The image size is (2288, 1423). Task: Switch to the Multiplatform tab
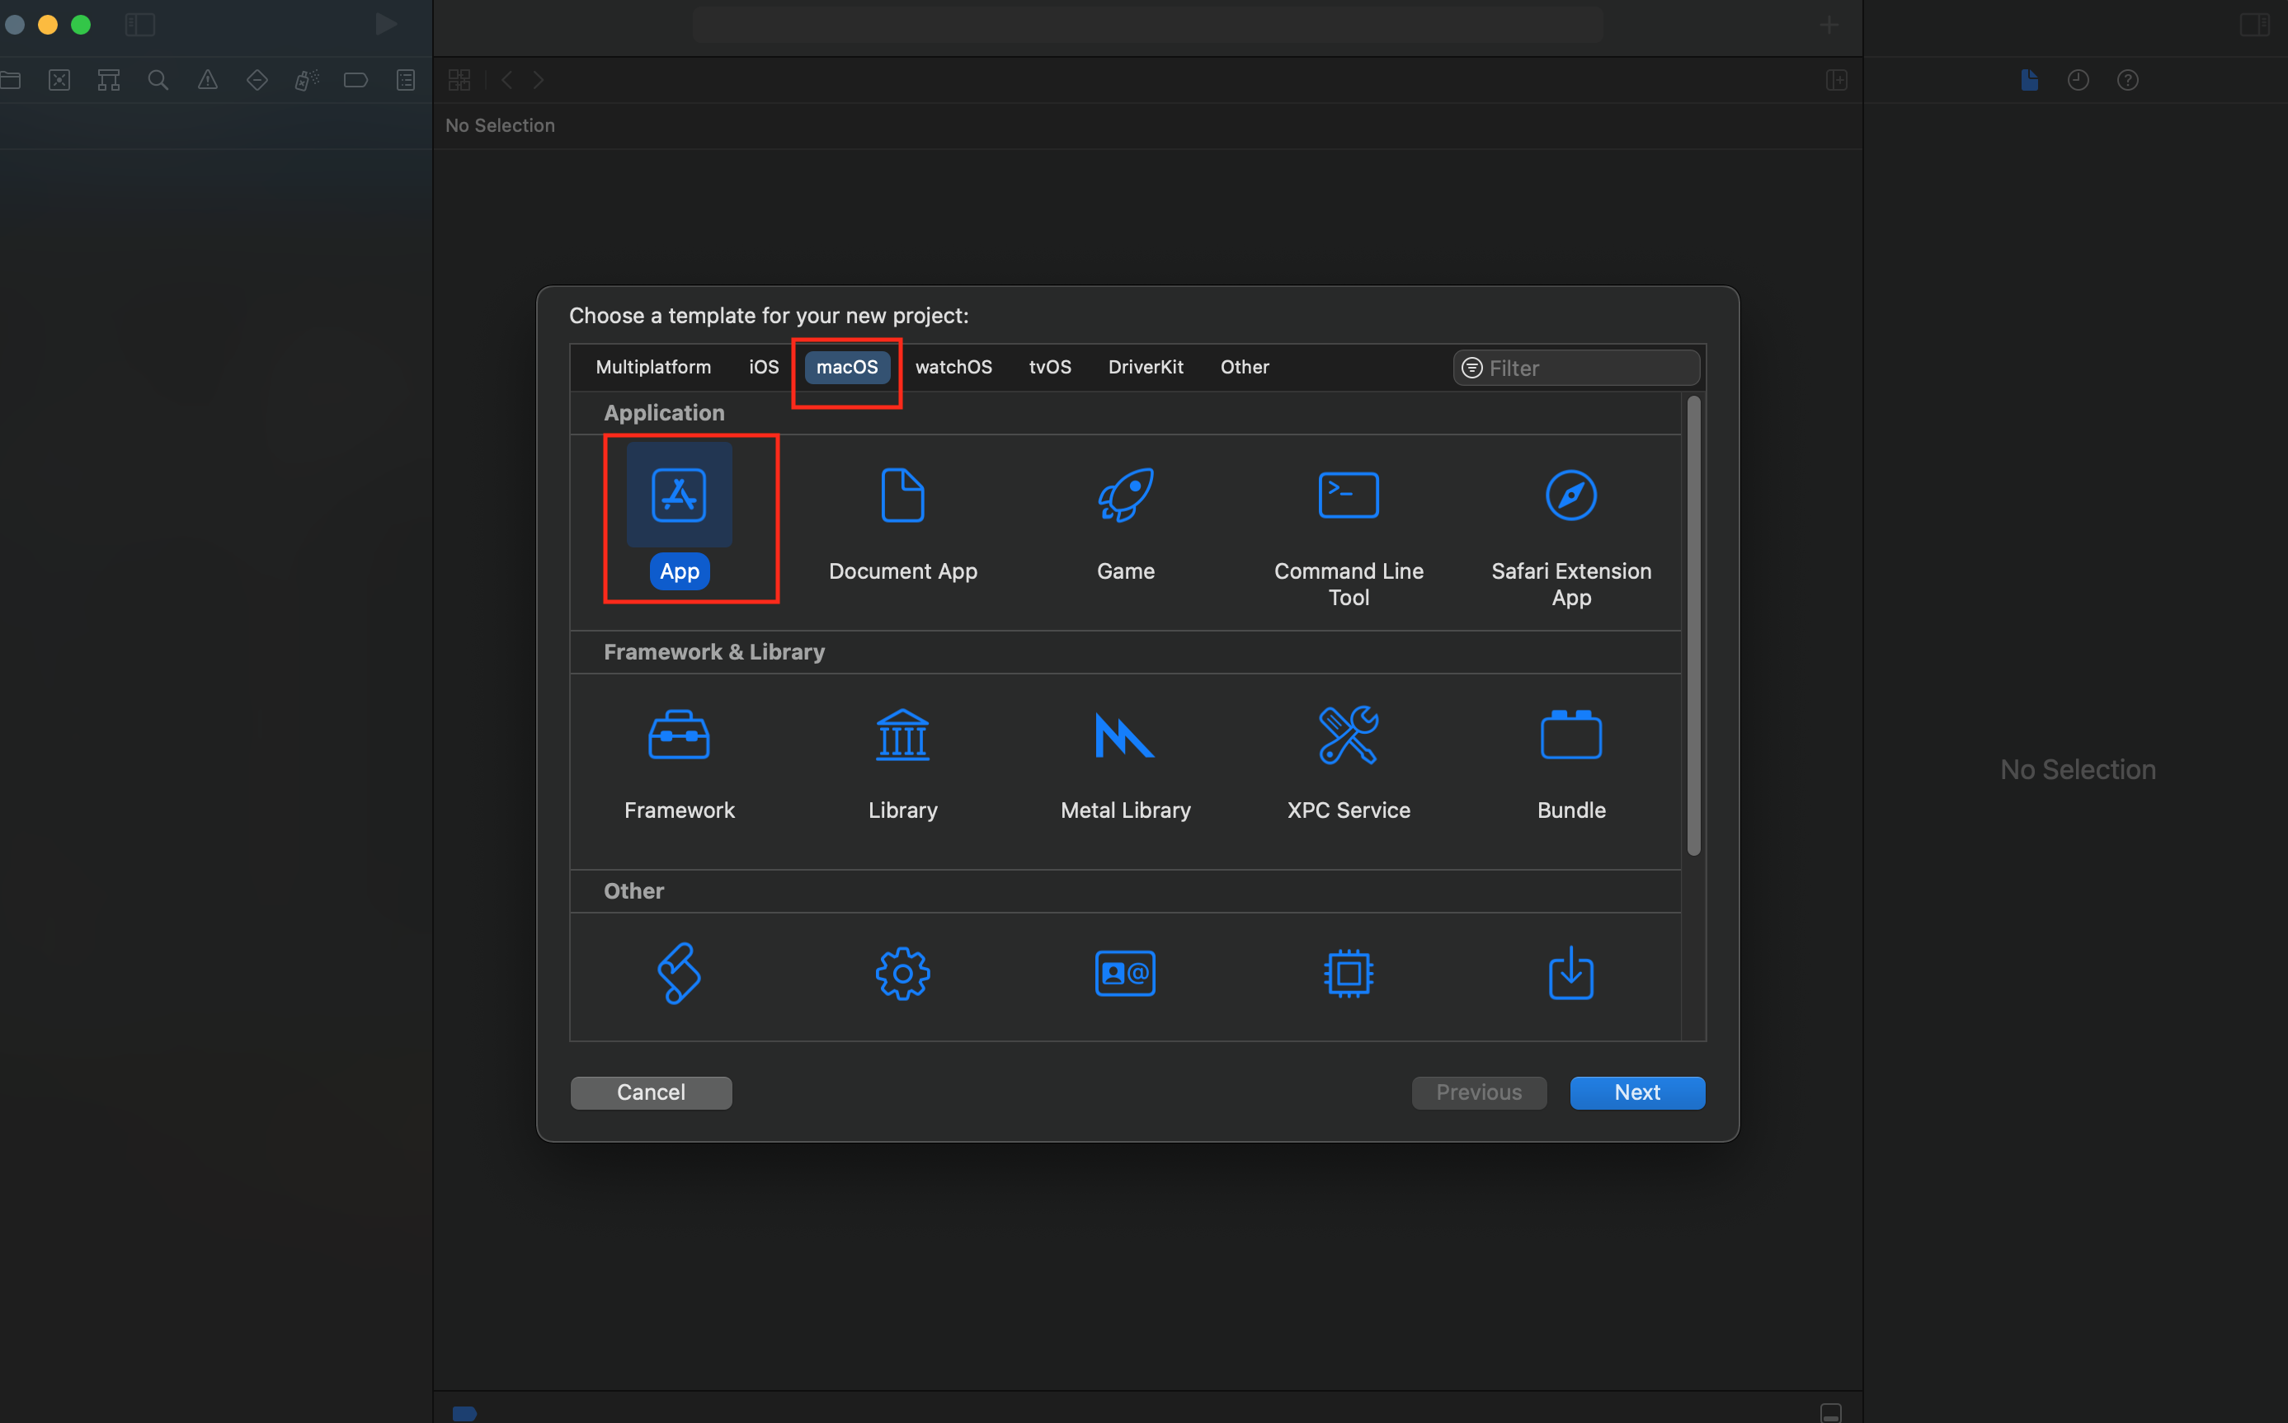click(652, 367)
